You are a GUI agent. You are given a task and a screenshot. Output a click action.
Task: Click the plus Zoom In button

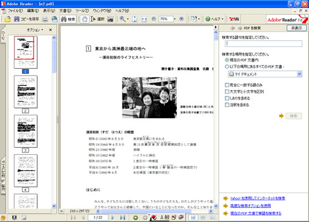(x=182, y=19)
